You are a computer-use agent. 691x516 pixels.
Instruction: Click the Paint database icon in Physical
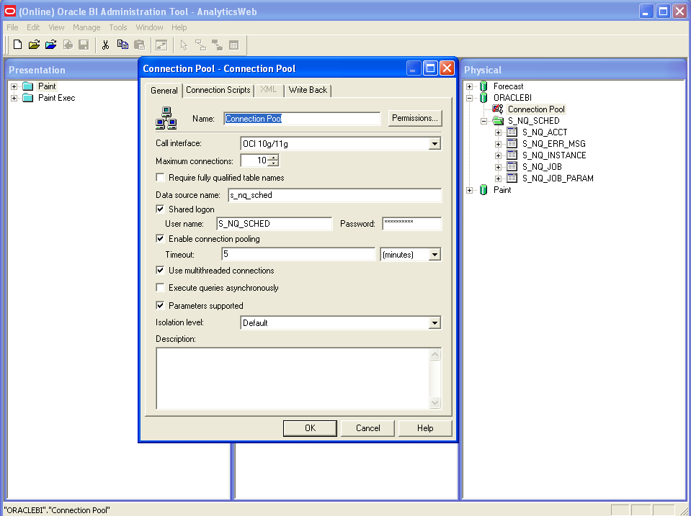483,190
